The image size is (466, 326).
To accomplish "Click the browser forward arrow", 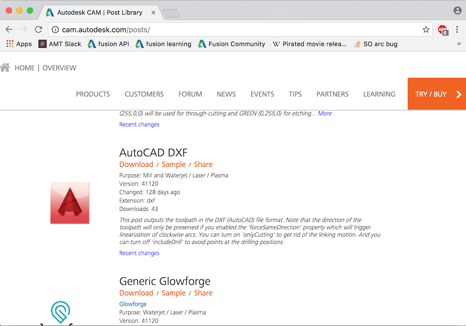I will click(24, 30).
